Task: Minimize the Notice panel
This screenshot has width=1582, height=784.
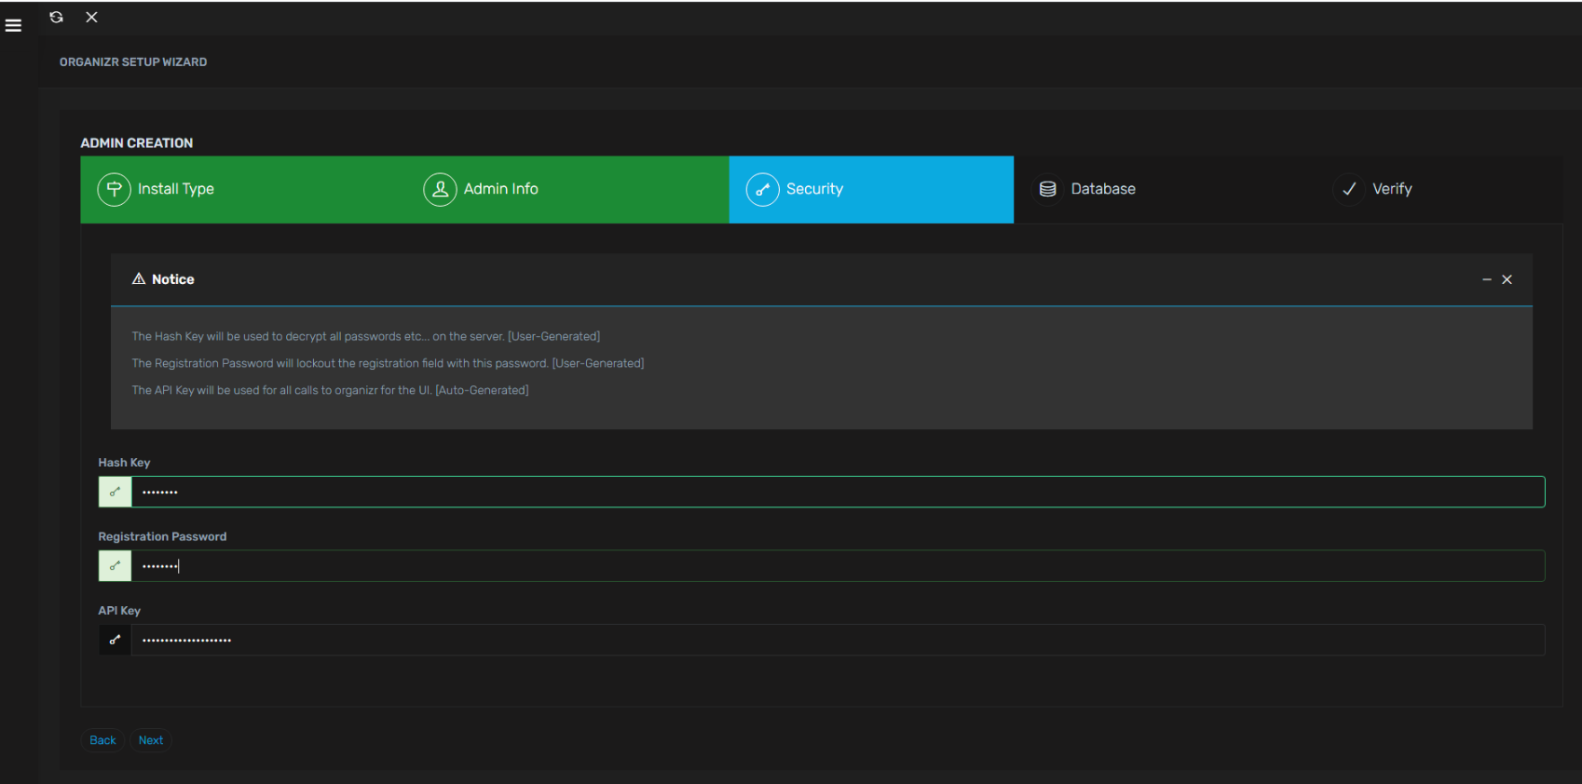Action: click(x=1487, y=279)
